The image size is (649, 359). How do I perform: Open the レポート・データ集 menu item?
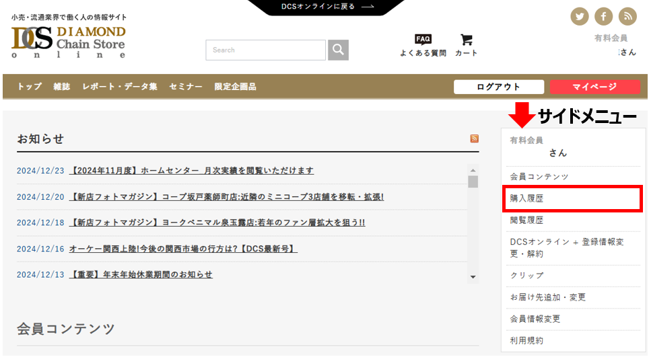[120, 87]
